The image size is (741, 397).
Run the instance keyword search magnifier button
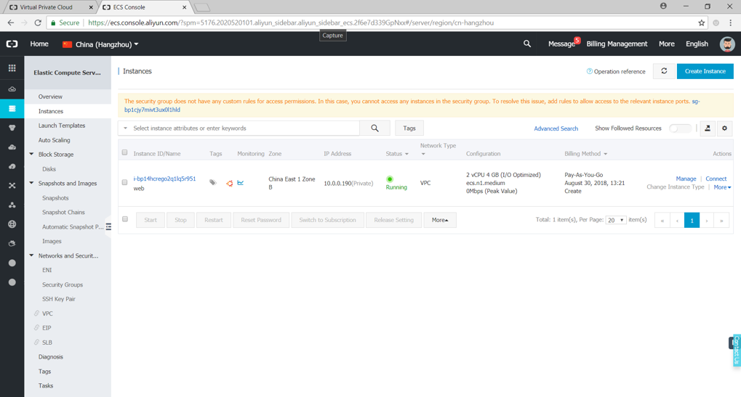click(374, 128)
